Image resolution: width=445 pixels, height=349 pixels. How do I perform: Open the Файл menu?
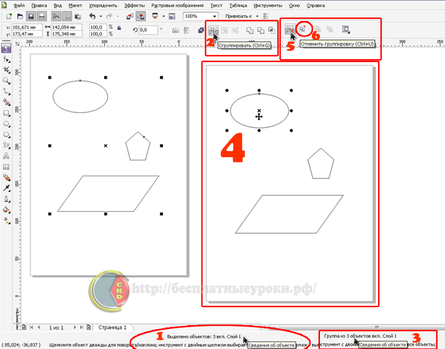point(19,6)
